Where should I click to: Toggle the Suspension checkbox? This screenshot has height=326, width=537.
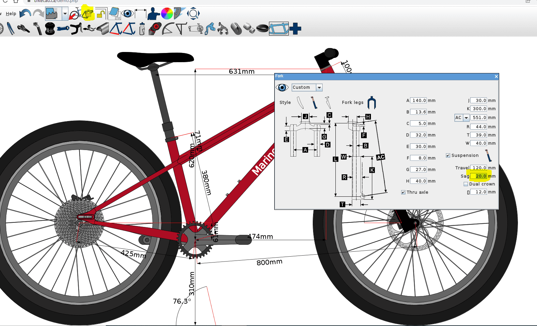(x=448, y=156)
